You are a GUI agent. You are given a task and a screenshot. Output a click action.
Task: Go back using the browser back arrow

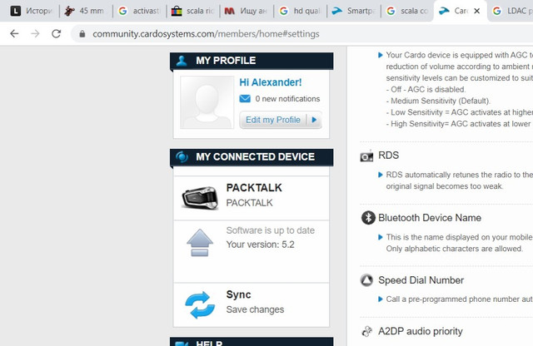pyautogui.click(x=14, y=33)
